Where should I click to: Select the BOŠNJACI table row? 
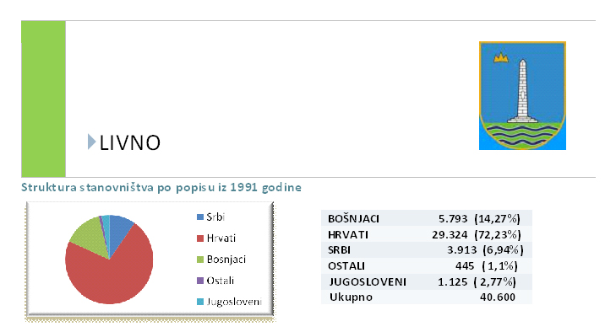427,218
